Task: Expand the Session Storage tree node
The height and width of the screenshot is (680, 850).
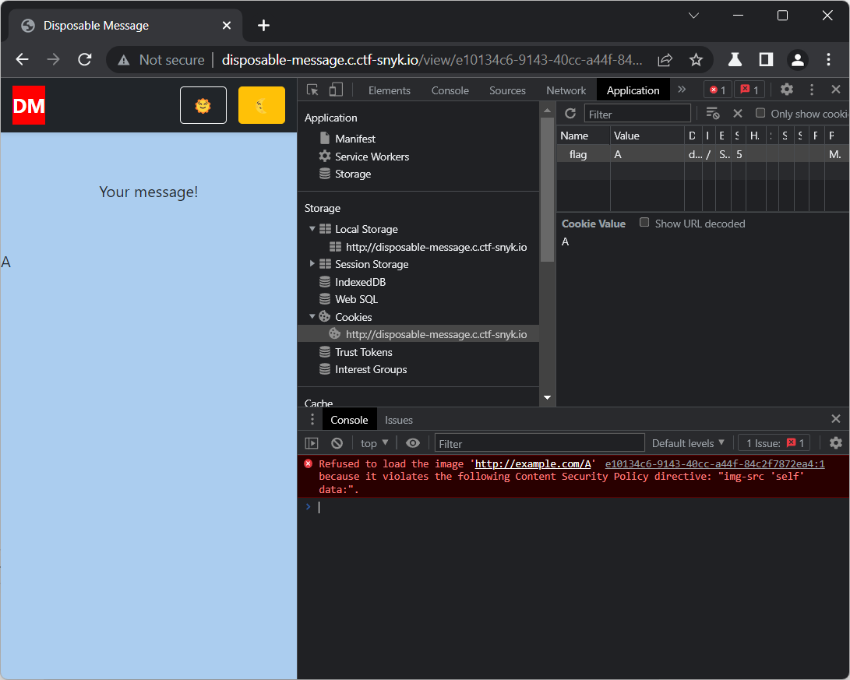Action: [312, 263]
